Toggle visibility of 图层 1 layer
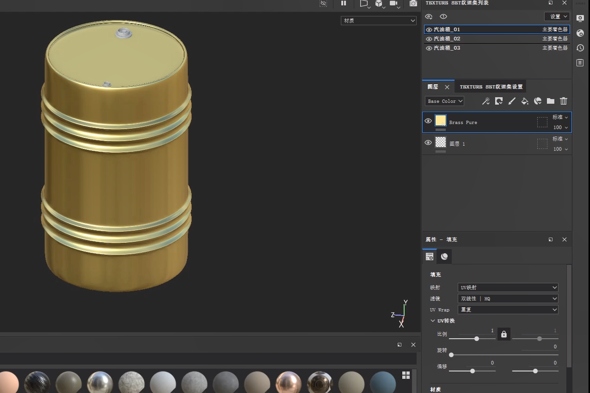The width and height of the screenshot is (590, 393). [x=428, y=143]
